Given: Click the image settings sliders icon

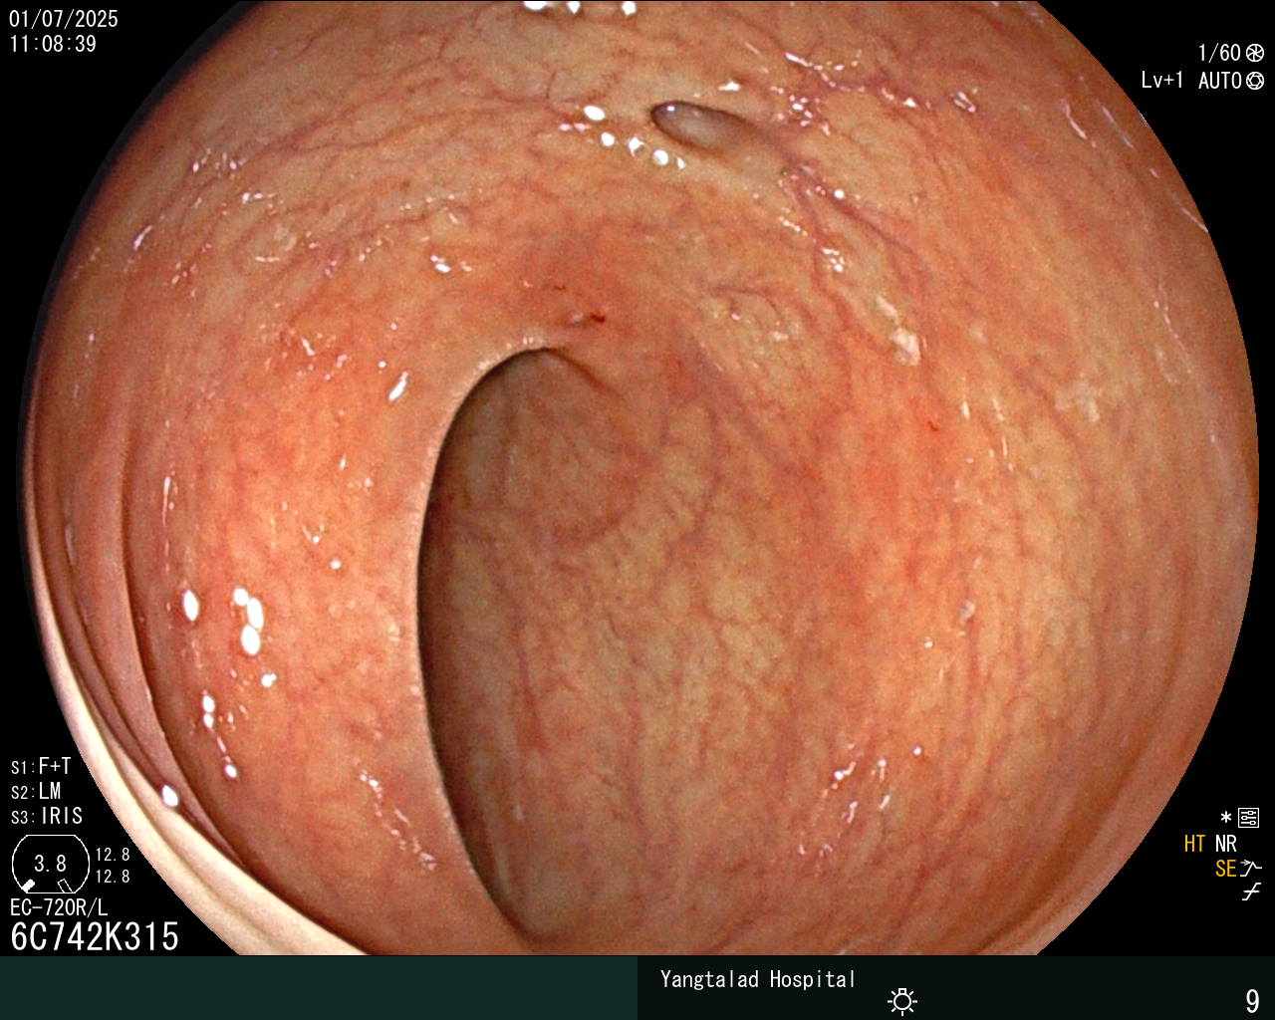Looking at the screenshot, I should (1249, 819).
